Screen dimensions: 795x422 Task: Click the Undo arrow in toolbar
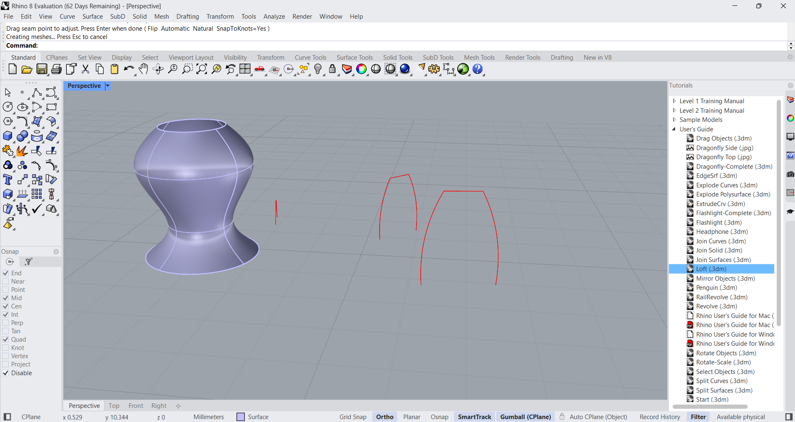point(129,69)
